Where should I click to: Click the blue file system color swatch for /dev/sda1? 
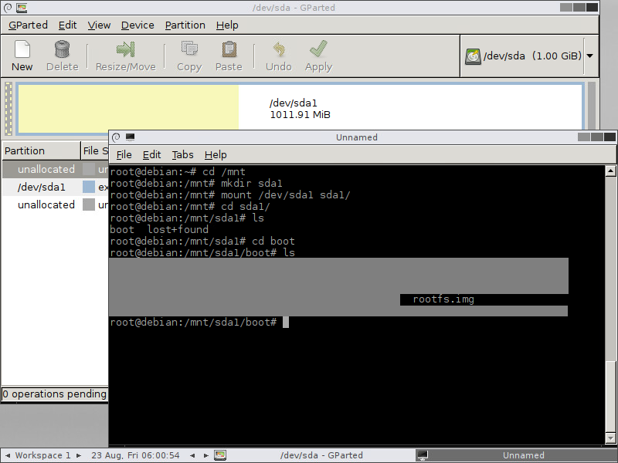89,187
